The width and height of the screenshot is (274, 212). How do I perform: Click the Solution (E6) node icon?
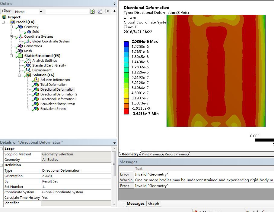pos(29,75)
